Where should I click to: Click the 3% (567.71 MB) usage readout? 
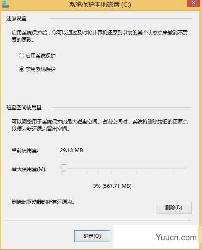coord(112,186)
